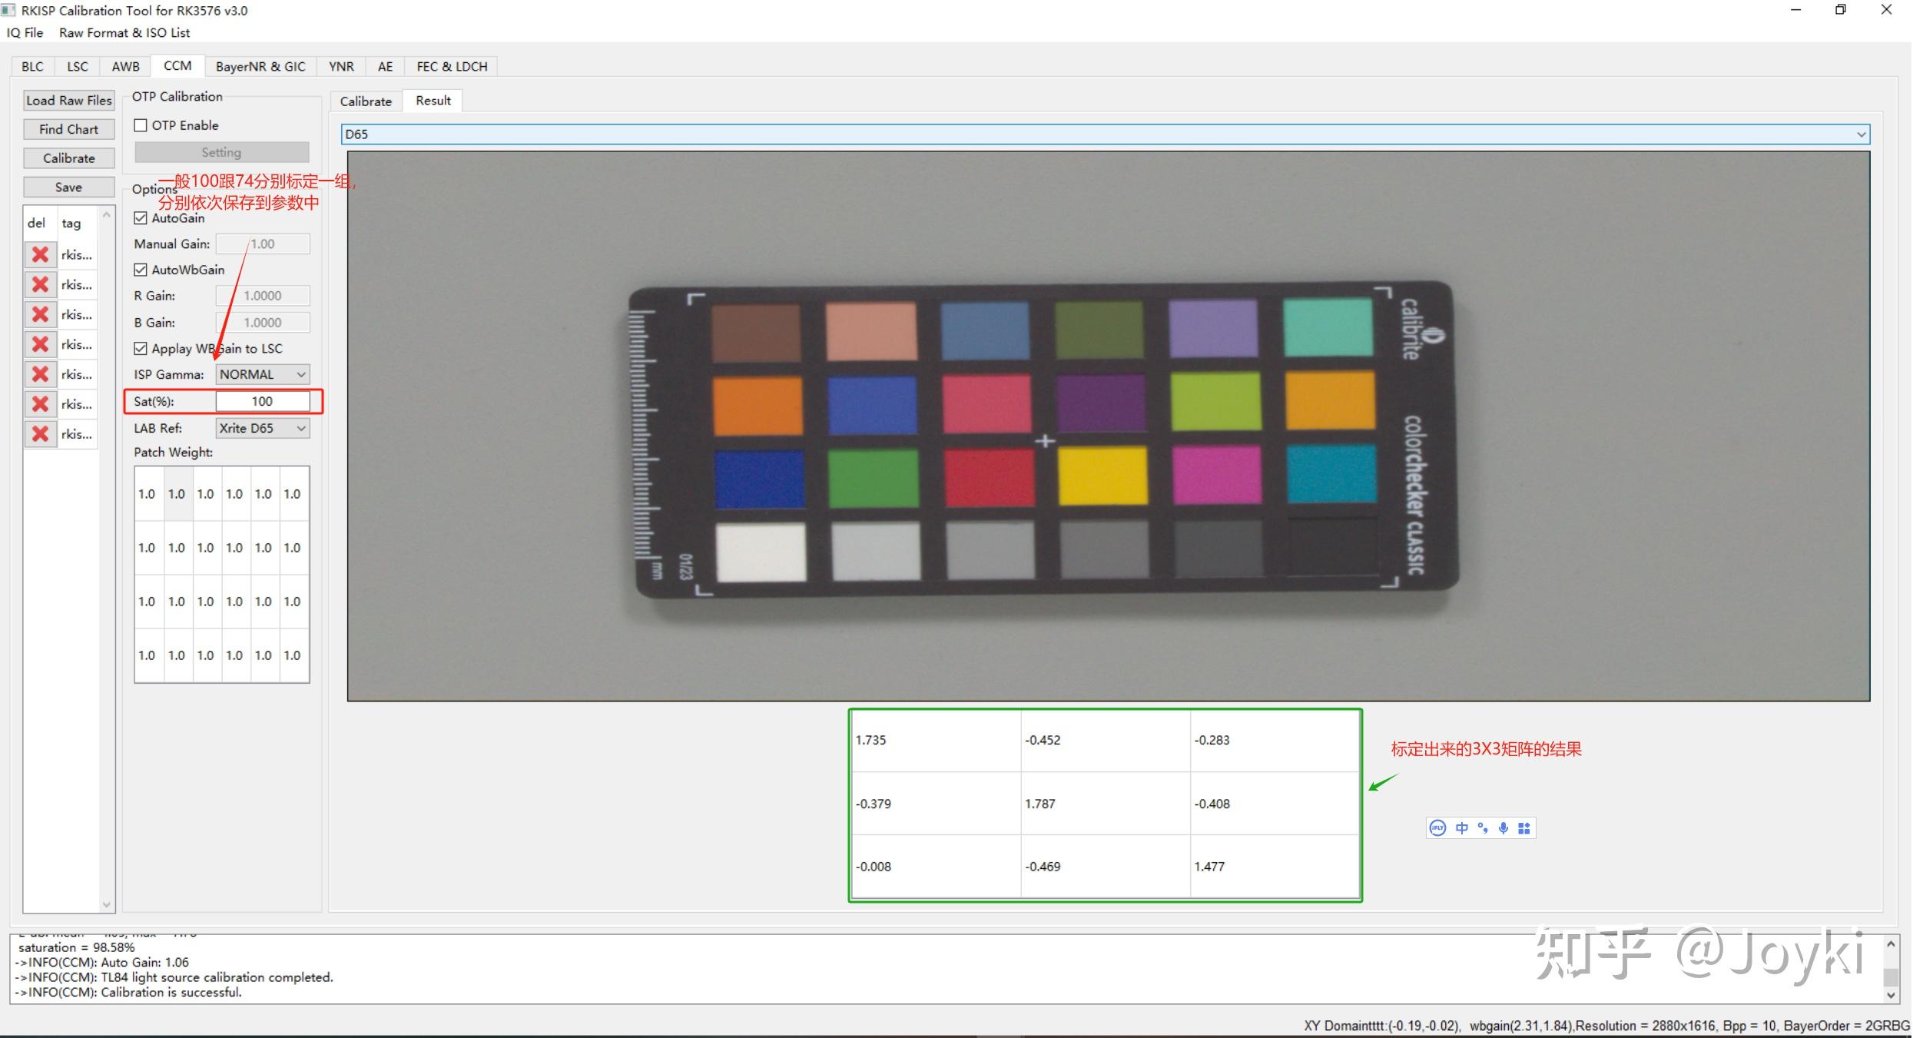Delete the first raw file with red X
This screenshot has width=1913, height=1038.
41,254
